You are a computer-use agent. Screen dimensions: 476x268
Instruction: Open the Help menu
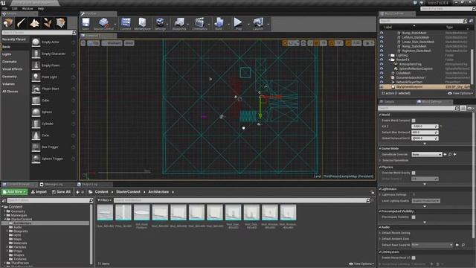click(x=41, y=8)
